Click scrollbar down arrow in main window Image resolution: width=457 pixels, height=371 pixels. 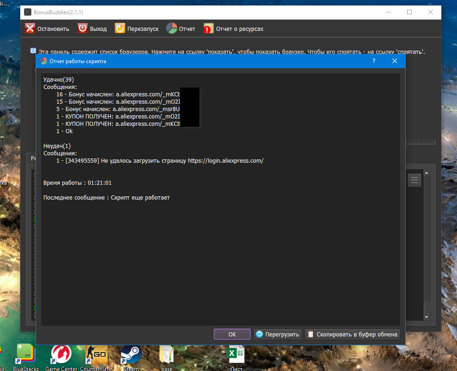tap(427, 317)
